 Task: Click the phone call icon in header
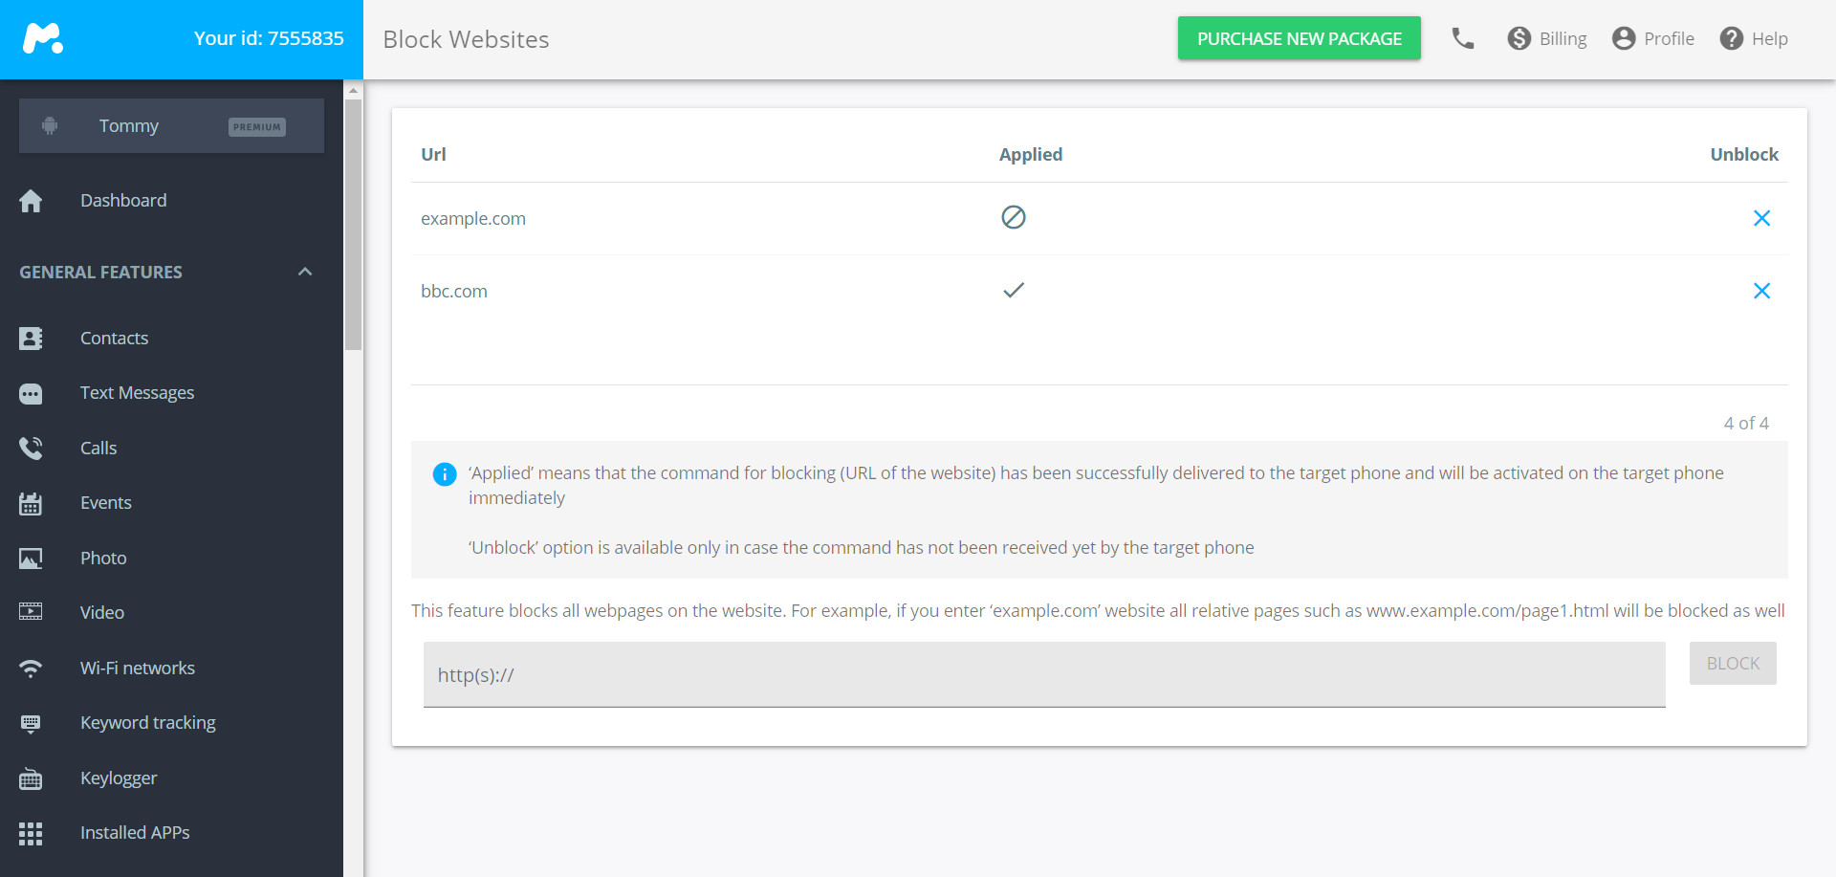[1462, 38]
